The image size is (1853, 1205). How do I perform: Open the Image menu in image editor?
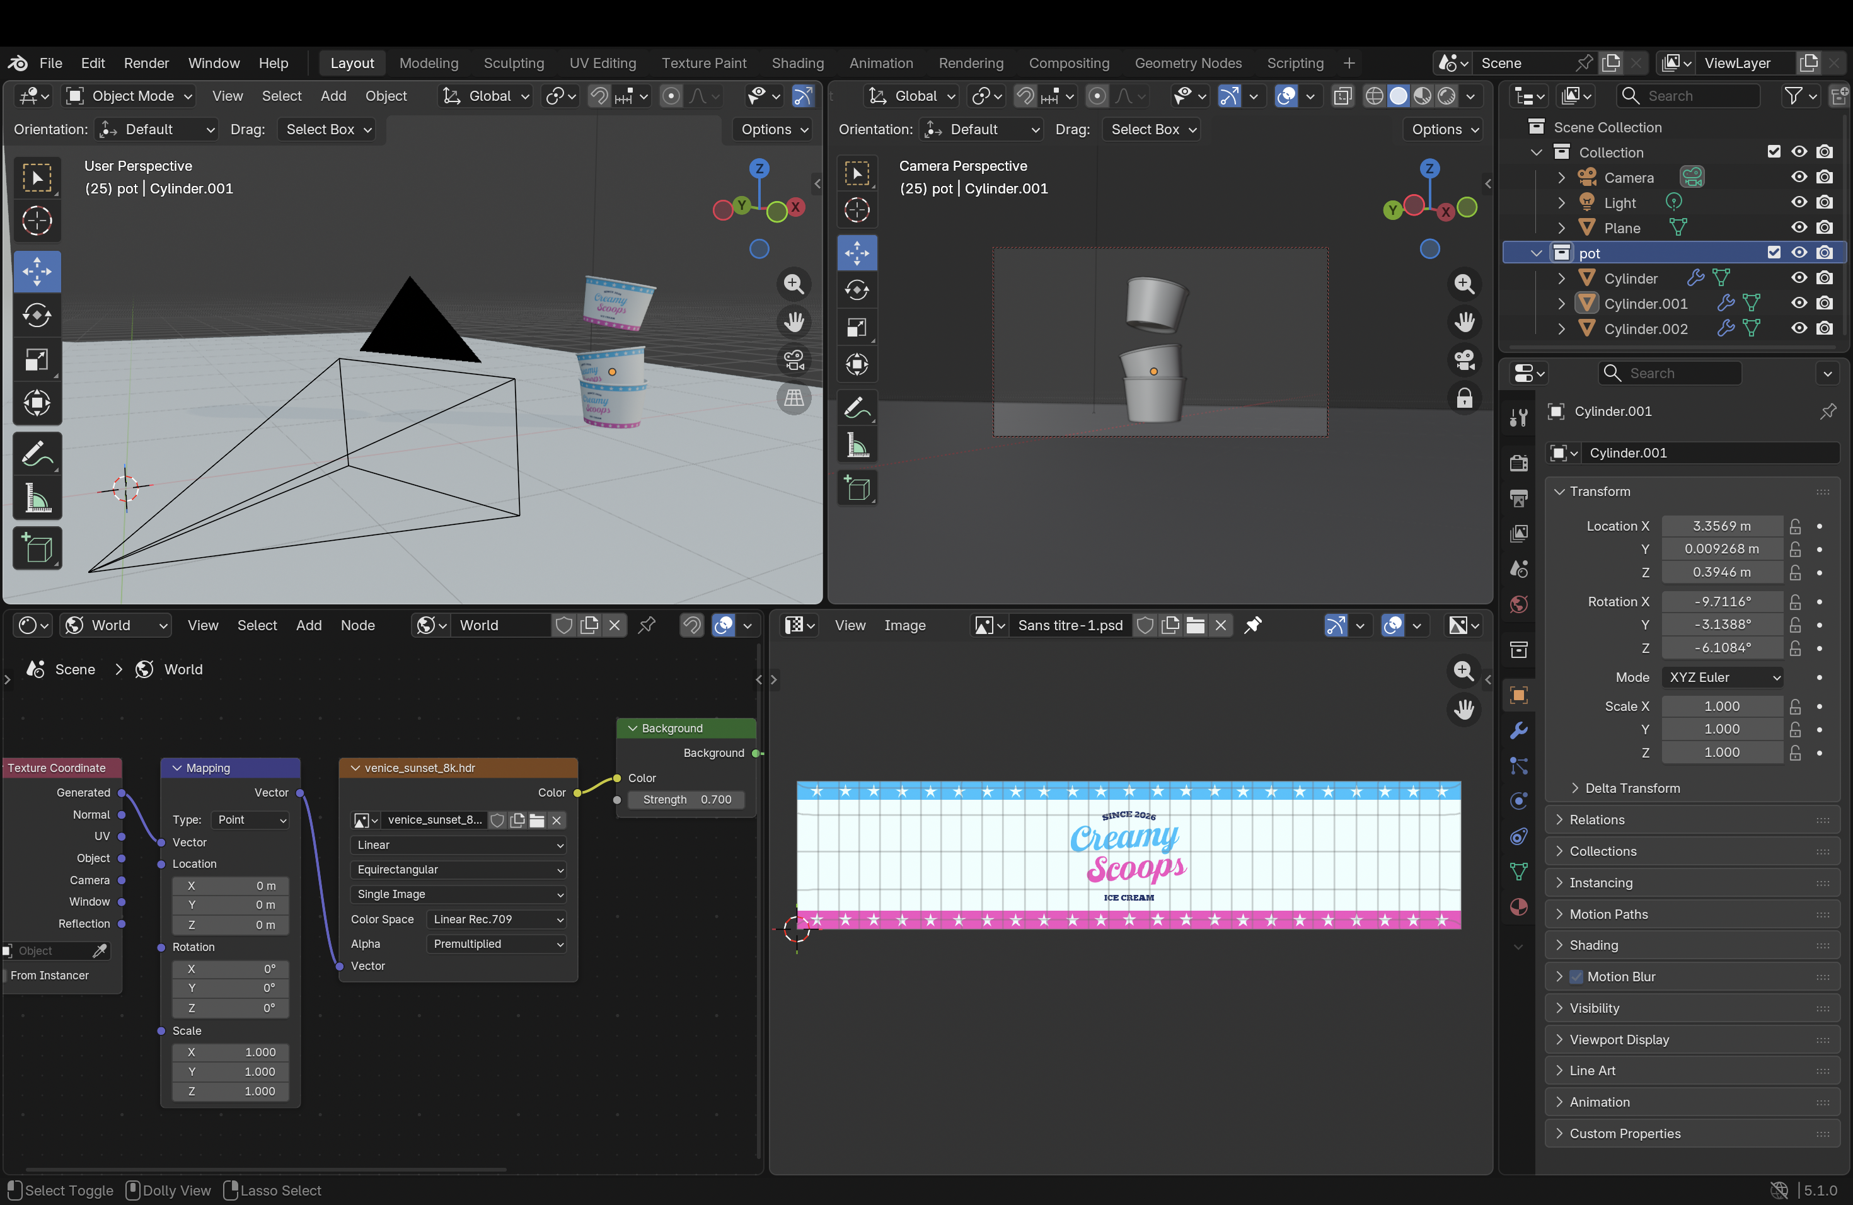pos(904,625)
